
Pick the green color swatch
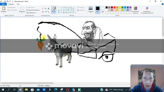click(122, 7)
